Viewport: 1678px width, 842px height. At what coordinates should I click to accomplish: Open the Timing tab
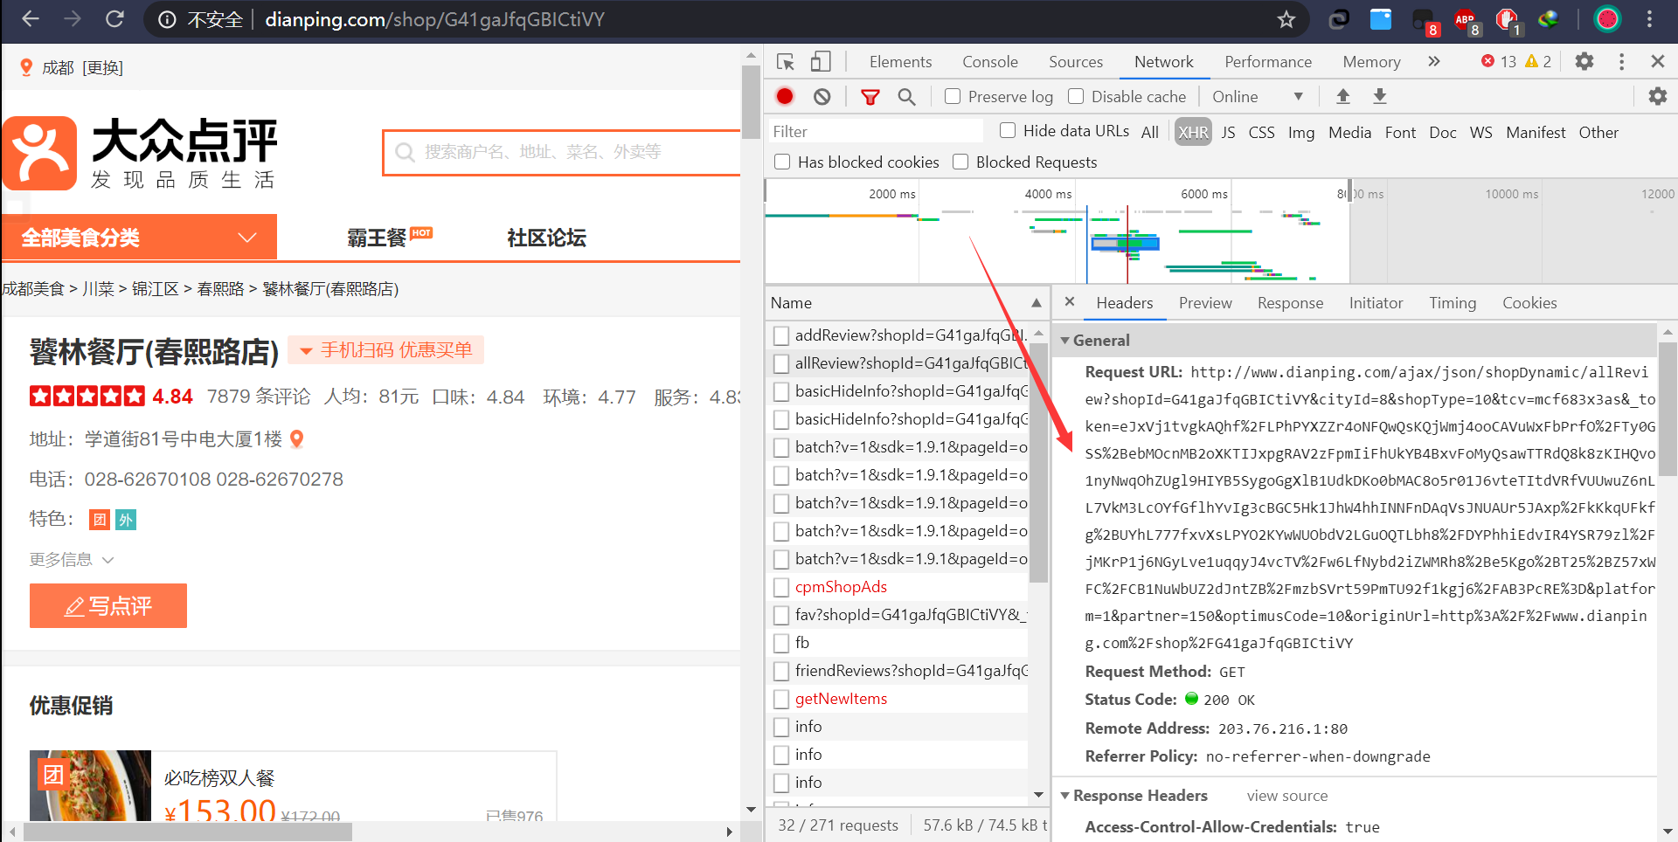1452,303
